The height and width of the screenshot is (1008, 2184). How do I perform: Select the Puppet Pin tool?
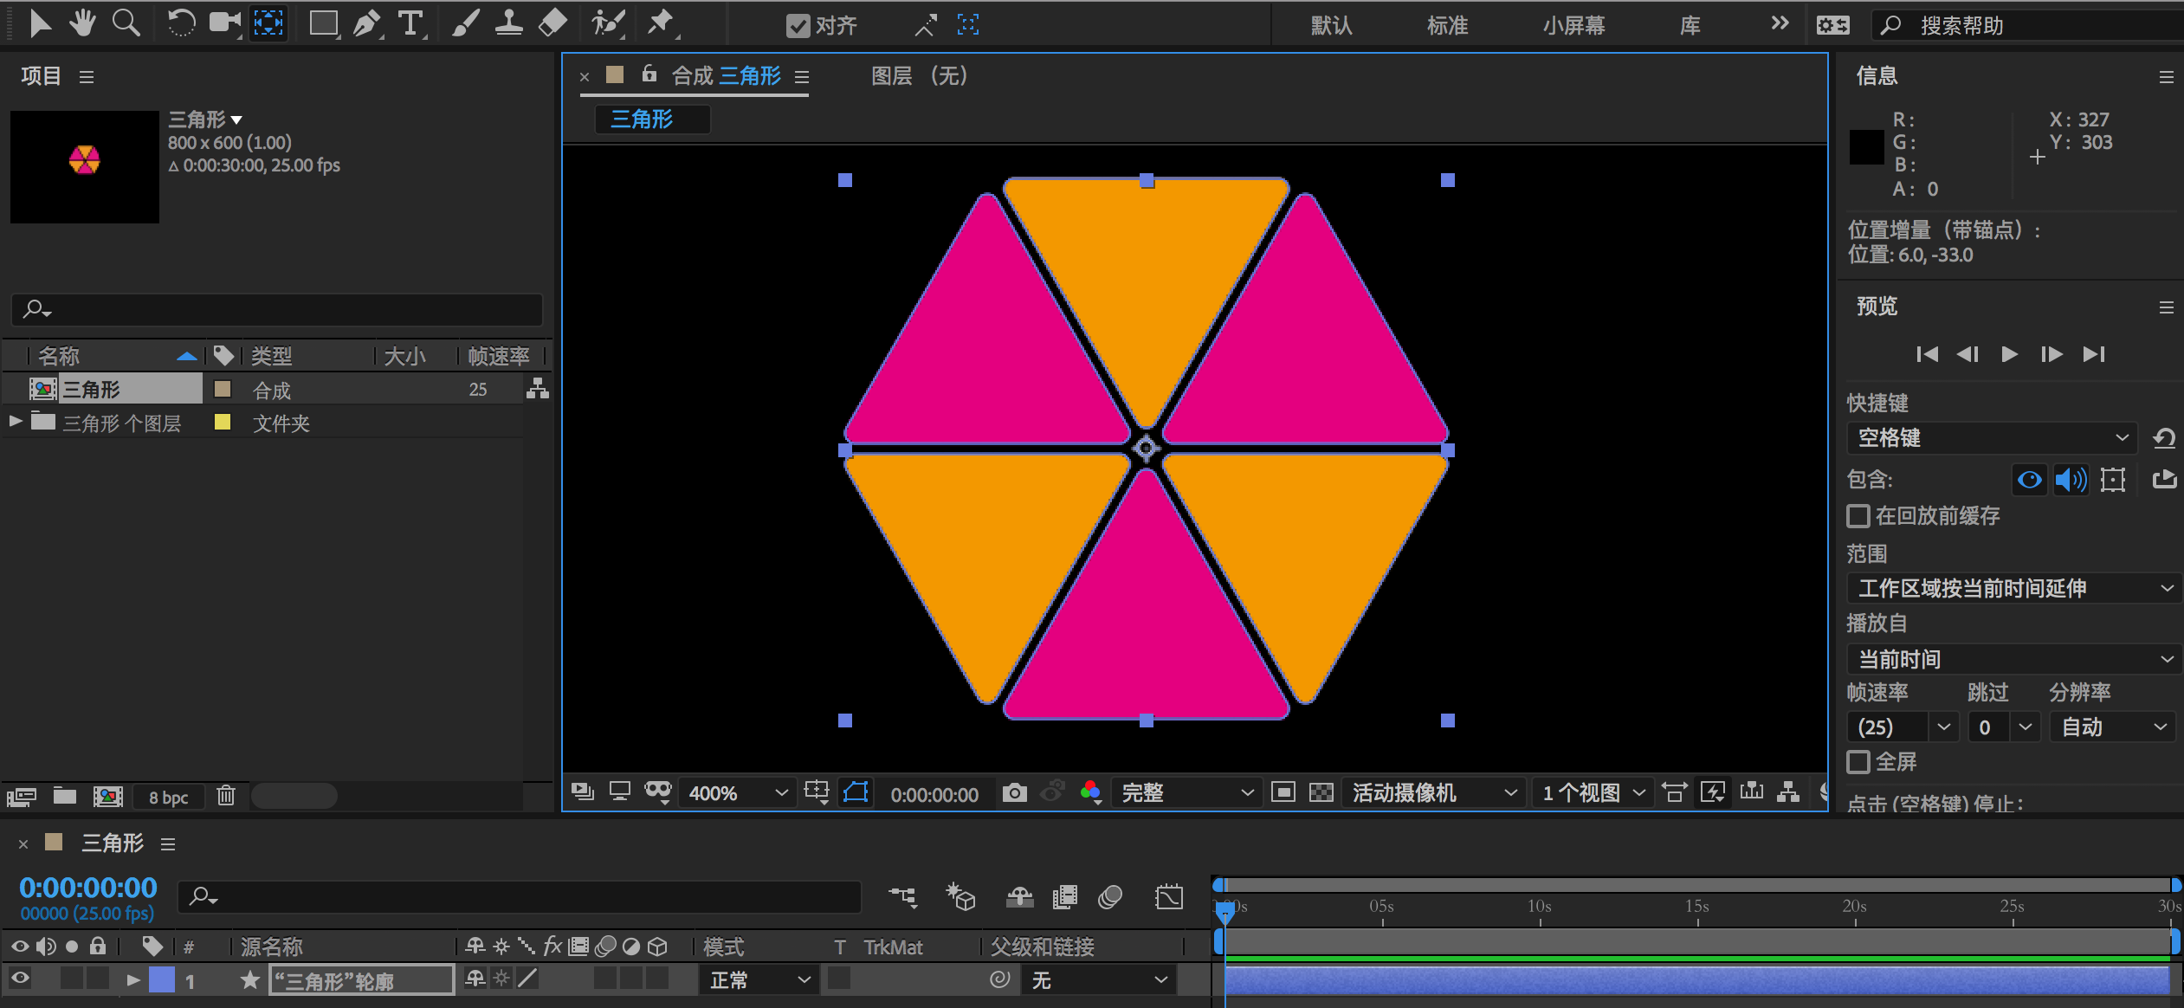pos(661,23)
